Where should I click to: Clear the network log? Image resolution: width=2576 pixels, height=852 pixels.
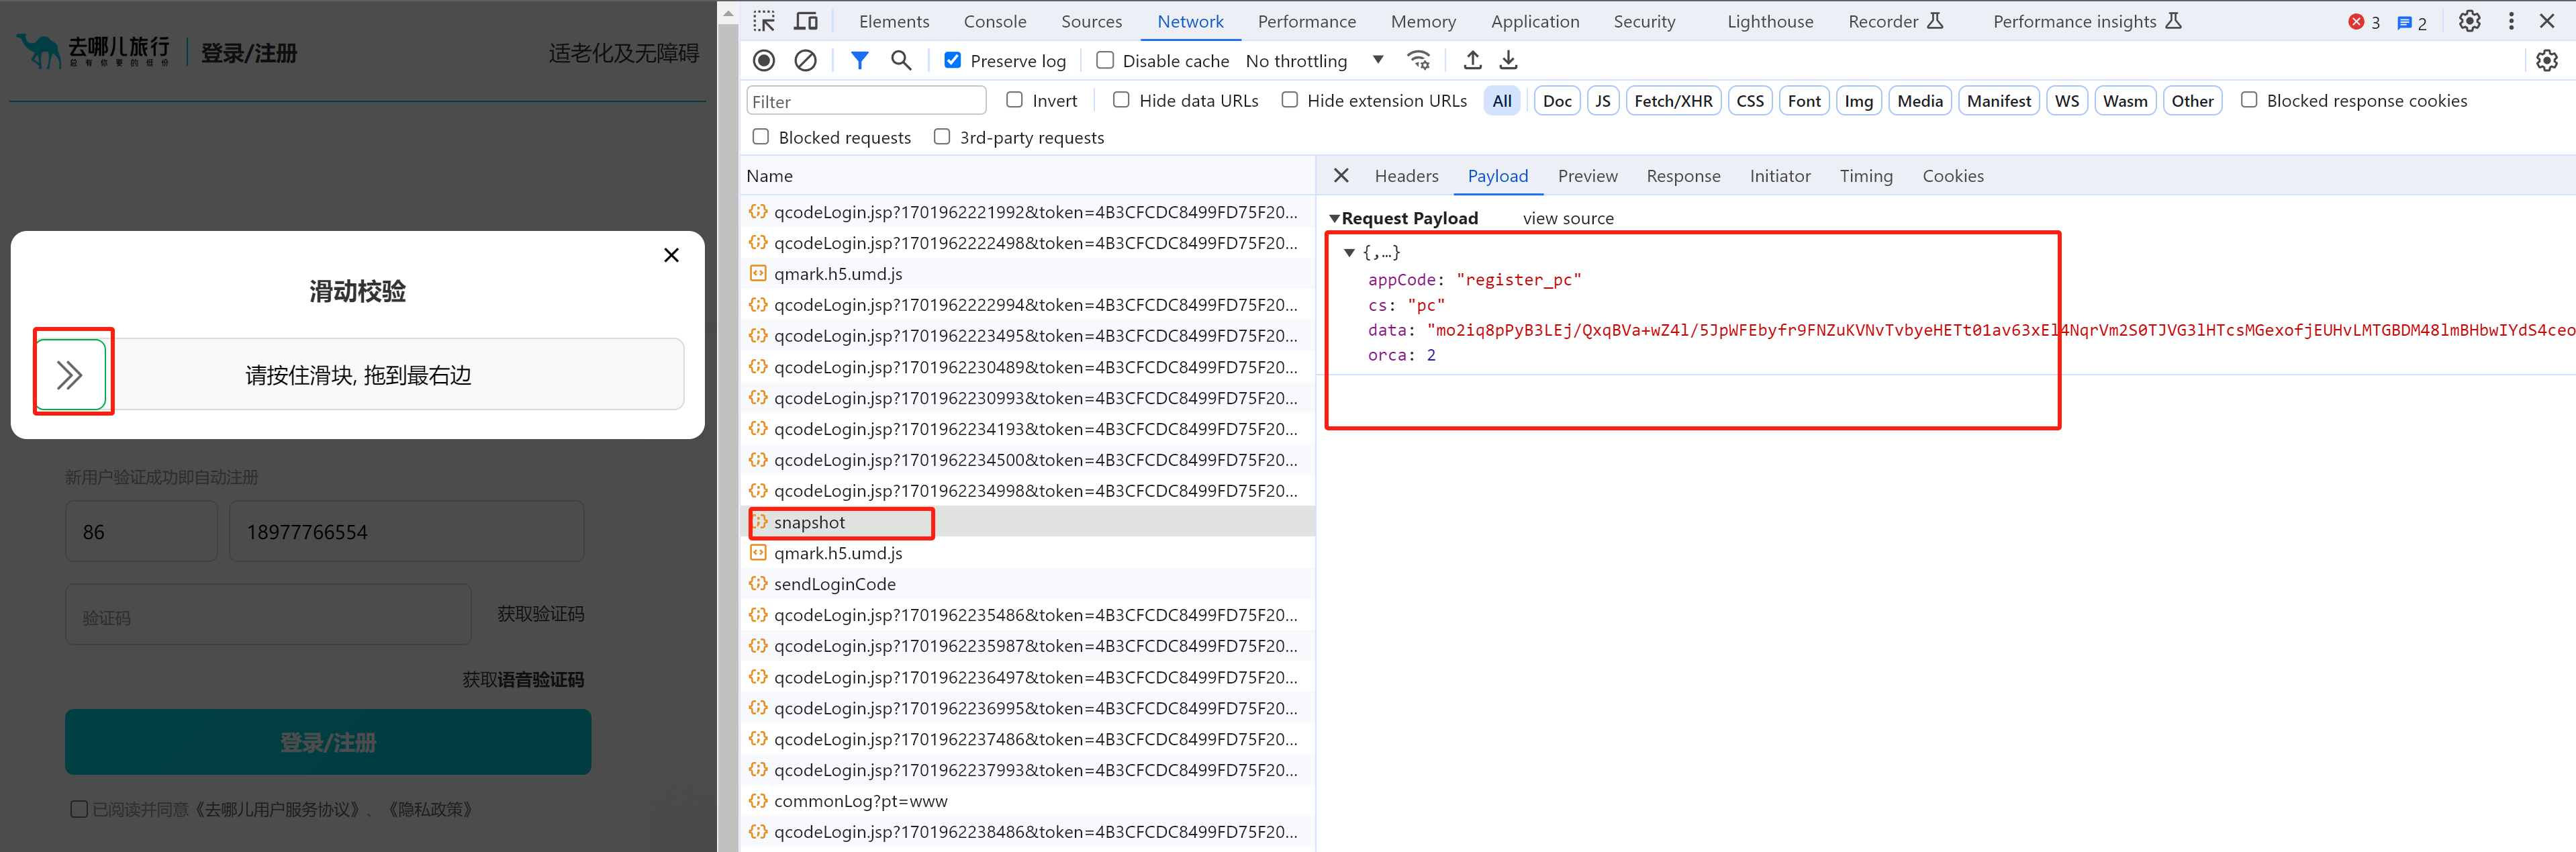coord(805,61)
